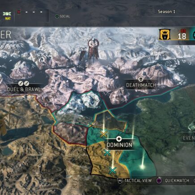Select the Dominion mode circular icon
The width and height of the screenshot is (195, 195).
click(119, 139)
